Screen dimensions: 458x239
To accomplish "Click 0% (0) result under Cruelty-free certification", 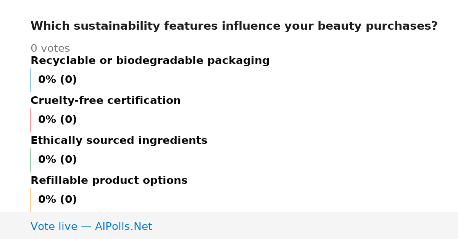I will 57,120.
